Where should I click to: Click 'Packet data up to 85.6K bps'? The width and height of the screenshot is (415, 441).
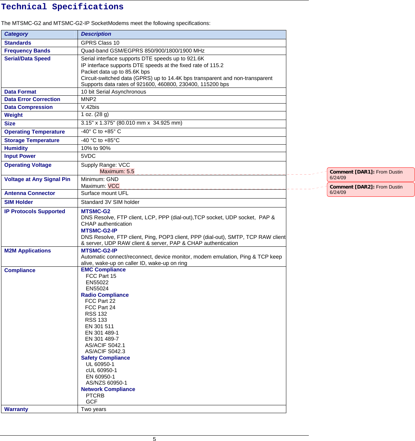[115, 72]
